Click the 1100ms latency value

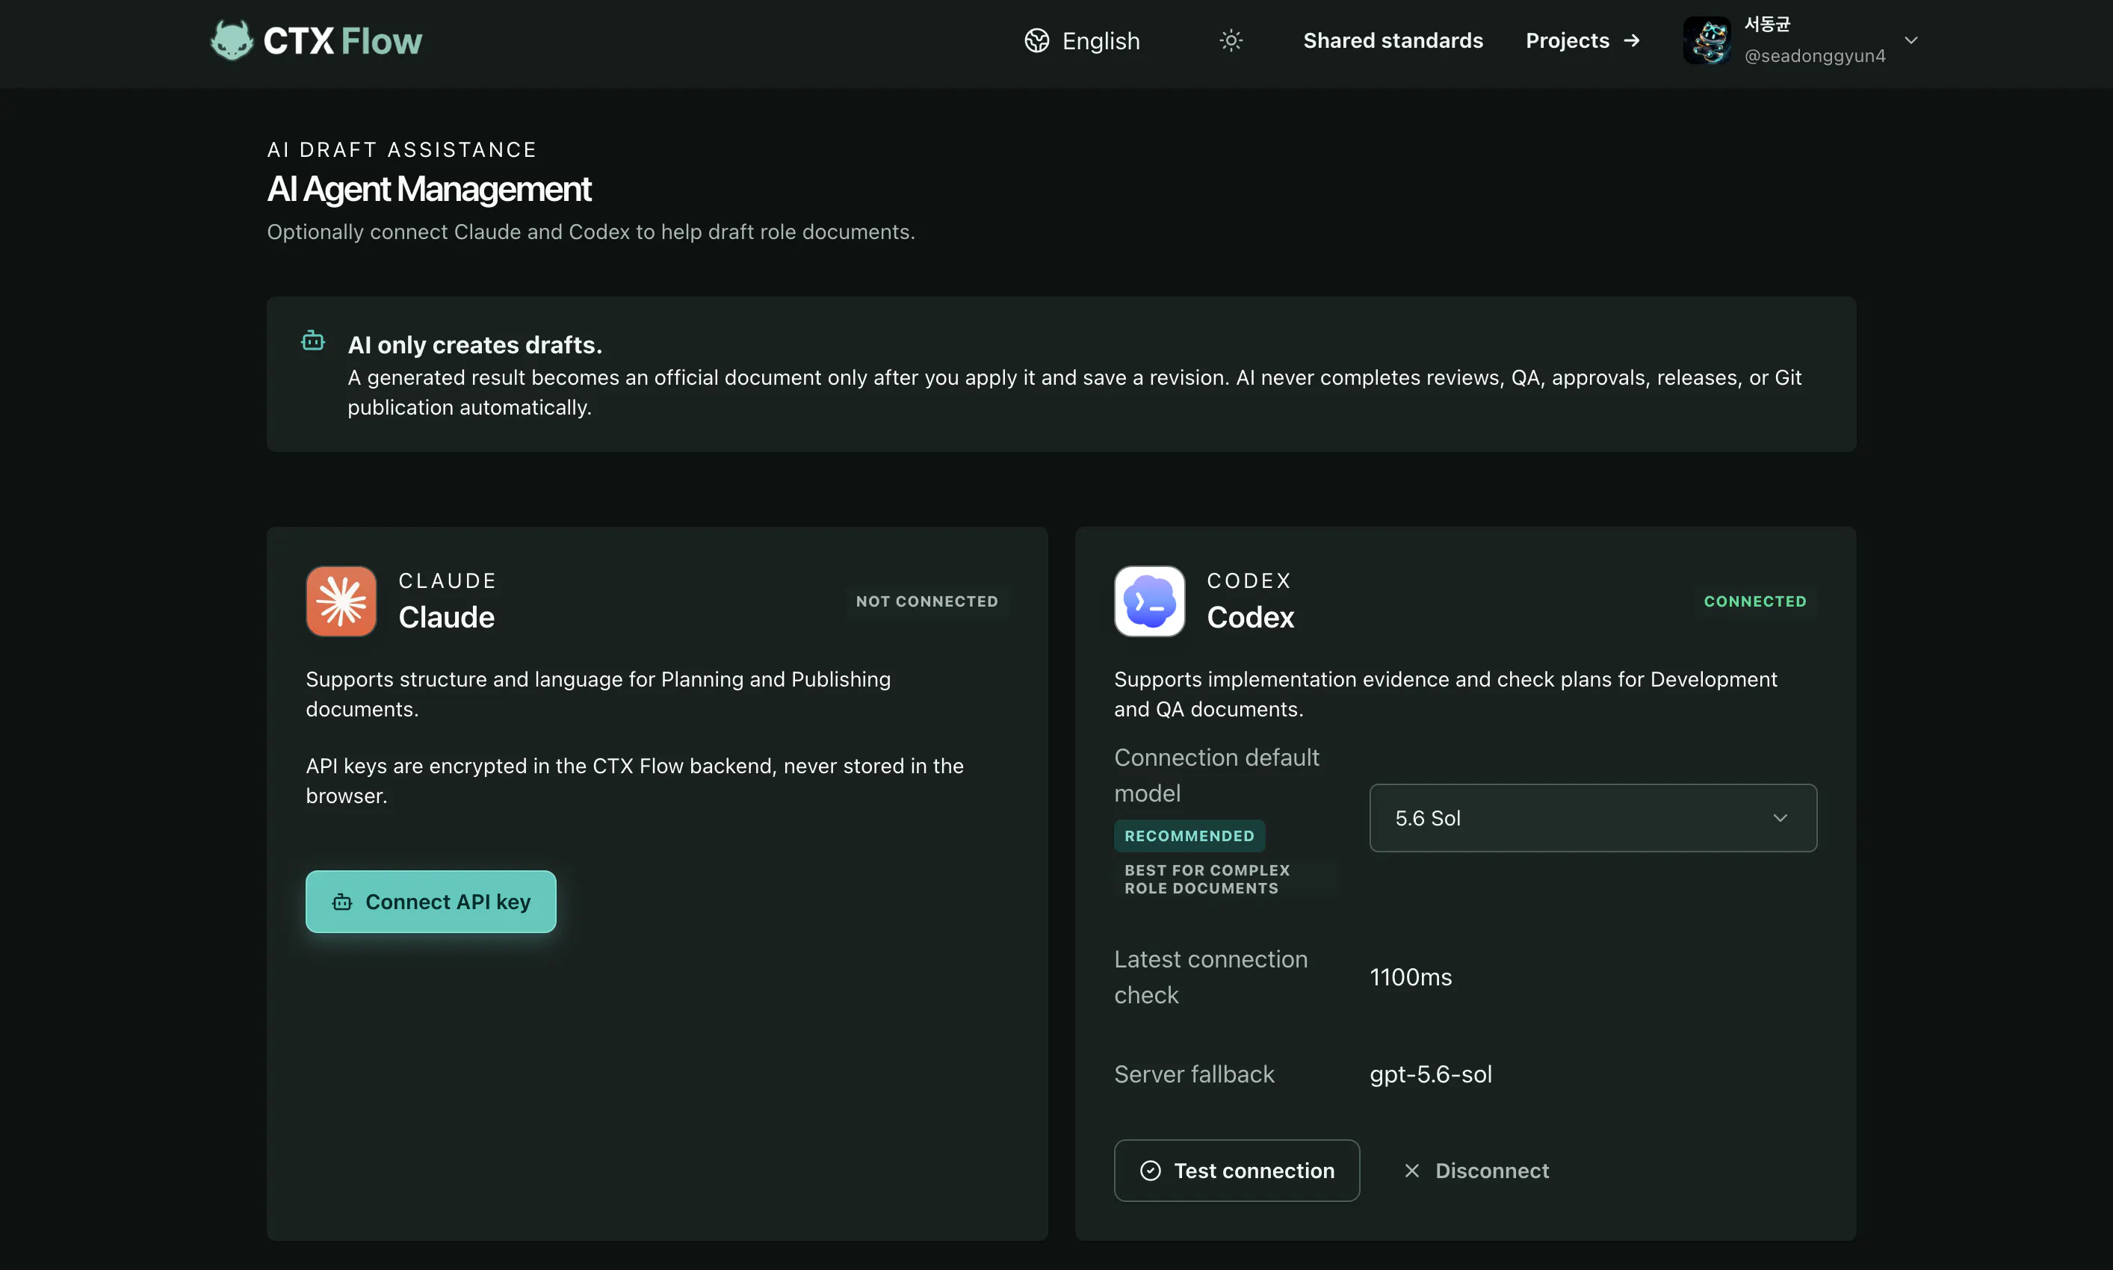point(1411,976)
